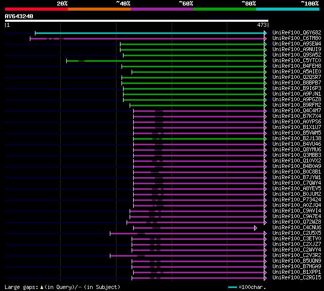Click the UniRef100_A9PGZ8 label
324x291 pixels.
[297, 100]
